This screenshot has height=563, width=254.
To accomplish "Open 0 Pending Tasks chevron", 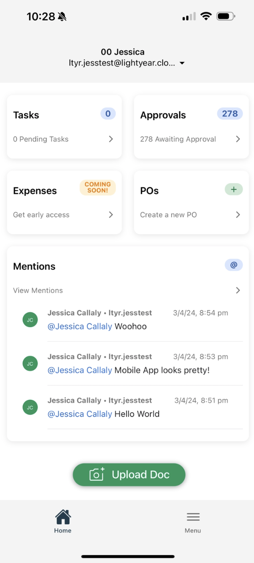I will (x=111, y=139).
